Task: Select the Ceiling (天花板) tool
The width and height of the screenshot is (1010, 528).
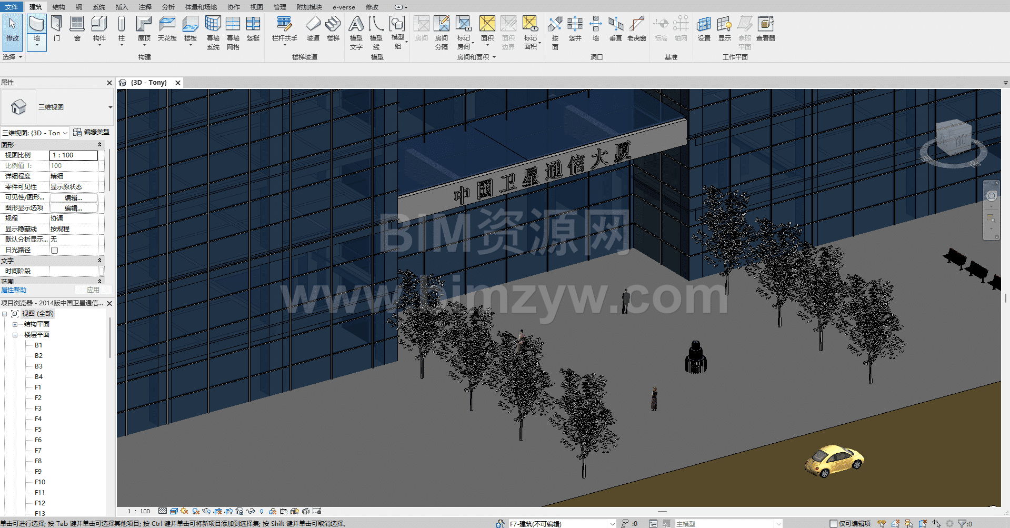Action: [167, 29]
